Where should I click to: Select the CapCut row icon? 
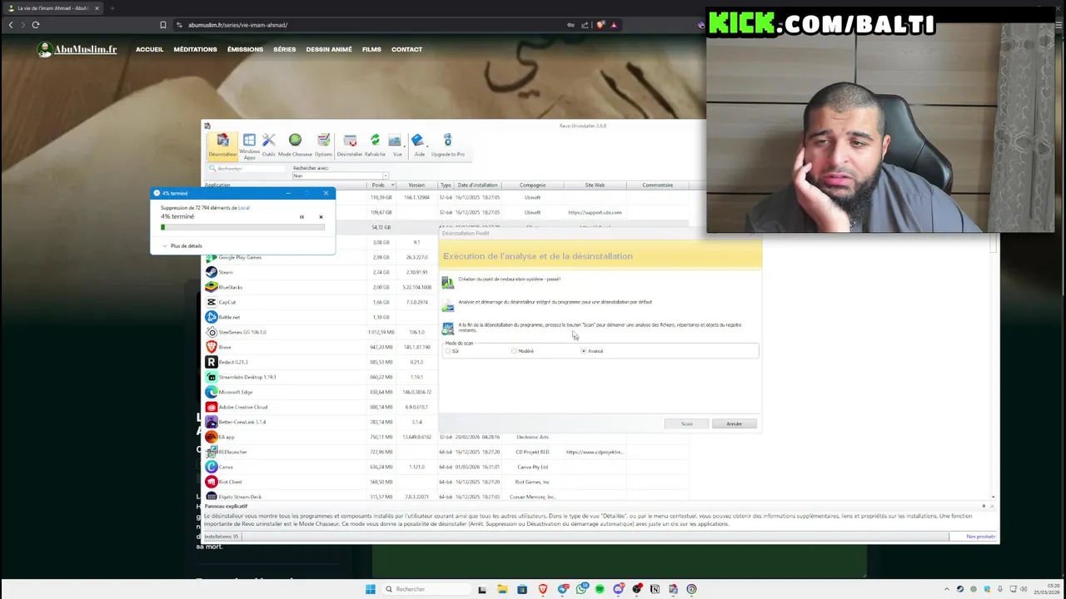pos(212,302)
